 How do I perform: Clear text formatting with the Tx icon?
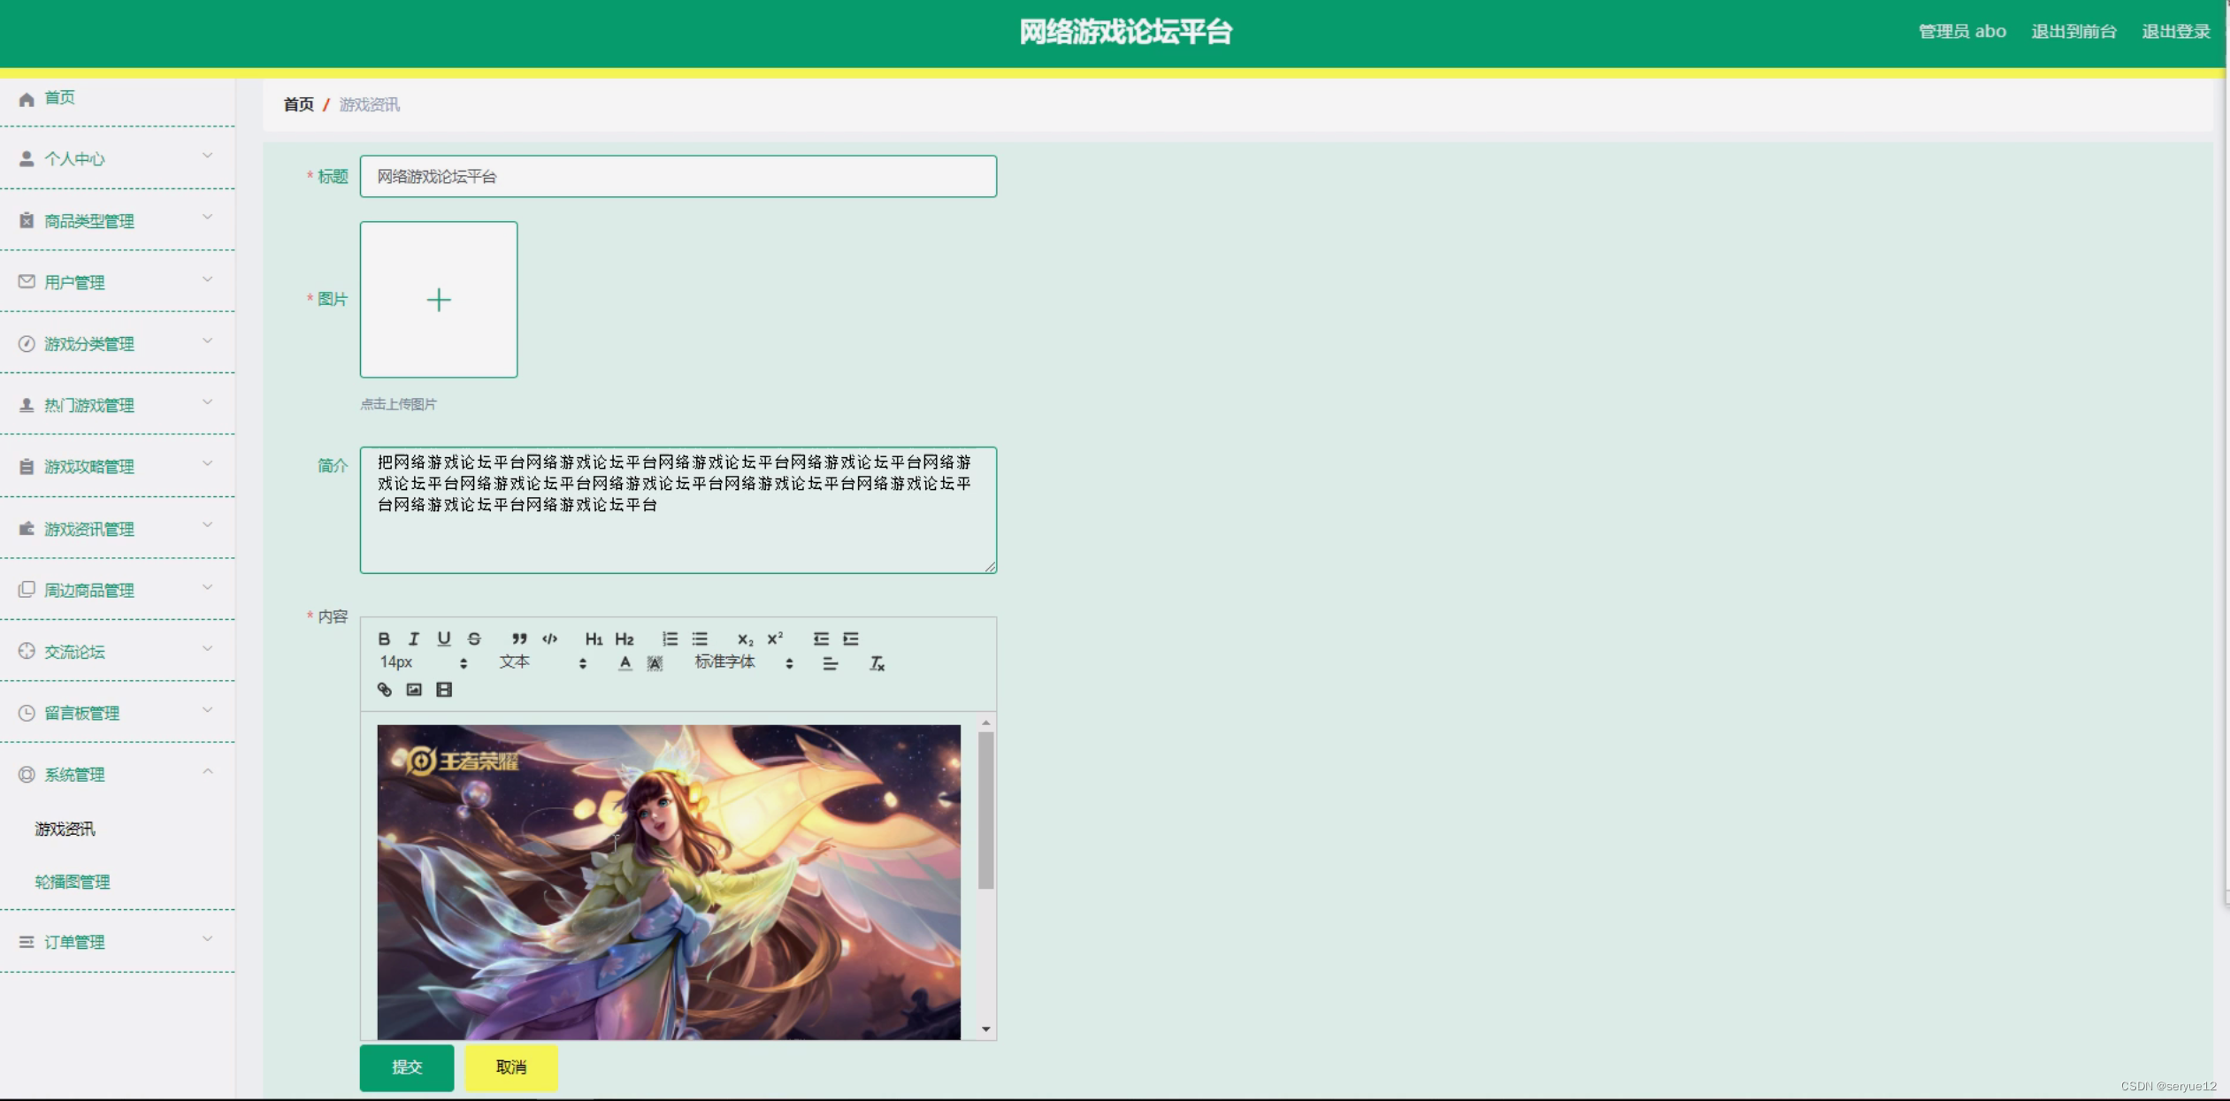[x=877, y=663]
